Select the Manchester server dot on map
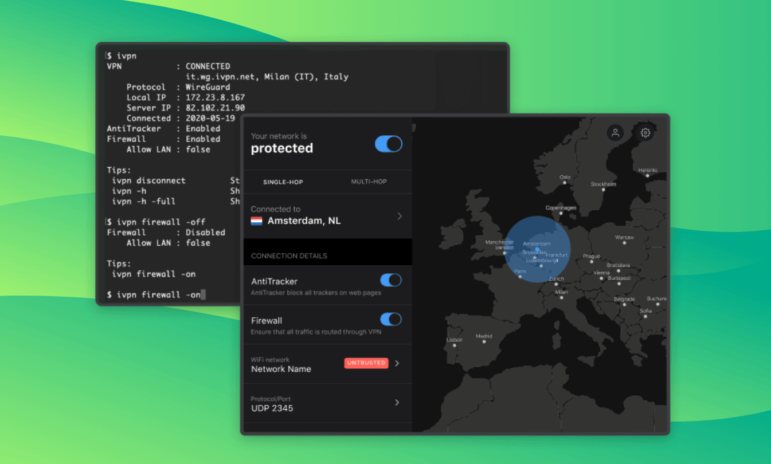The width and height of the screenshot is (771, 464). [504, 253]
